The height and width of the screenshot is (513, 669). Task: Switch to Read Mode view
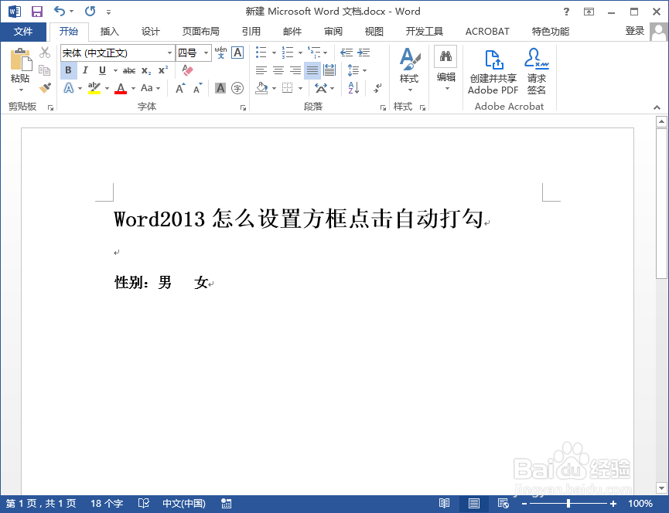(444, 504)
